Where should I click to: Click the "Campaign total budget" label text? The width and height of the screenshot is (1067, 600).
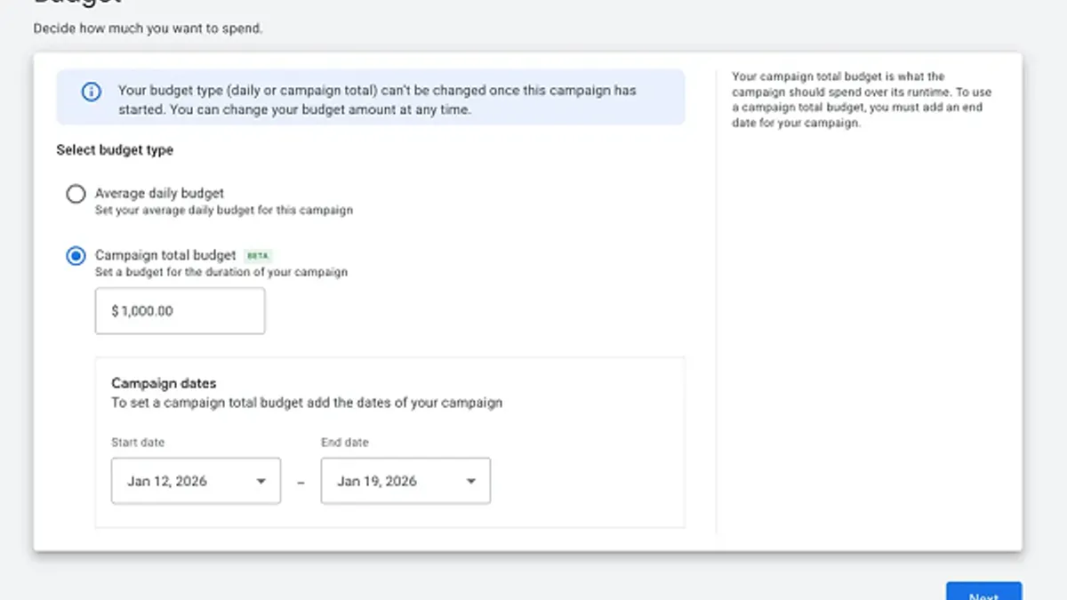point(165,255)
